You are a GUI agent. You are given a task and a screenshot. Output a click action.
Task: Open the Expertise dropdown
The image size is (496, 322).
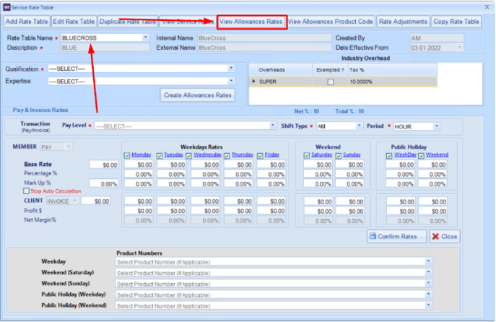point(231,82)
